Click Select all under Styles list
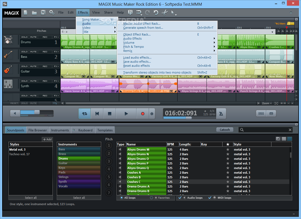 [x=31, y=198]
